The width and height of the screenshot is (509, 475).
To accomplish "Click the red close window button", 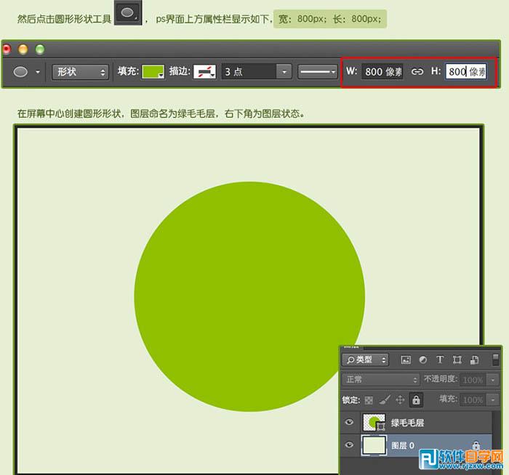I will [7, 49].
